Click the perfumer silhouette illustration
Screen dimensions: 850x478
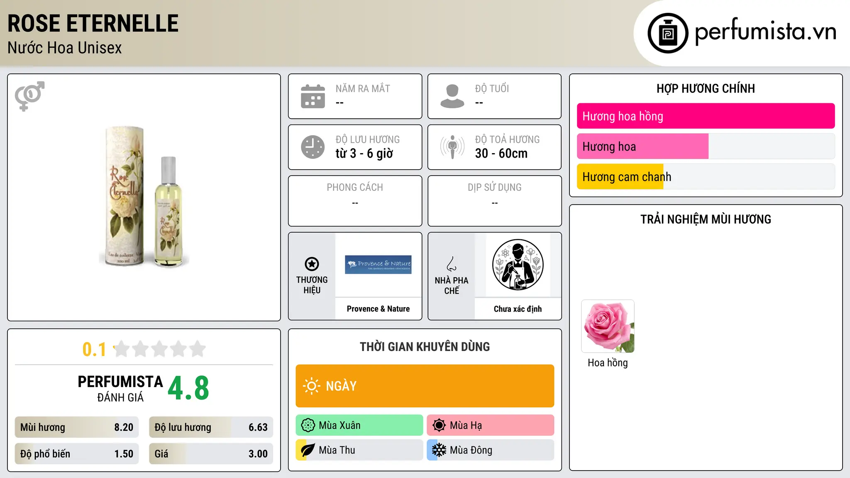tap(518, 265)
